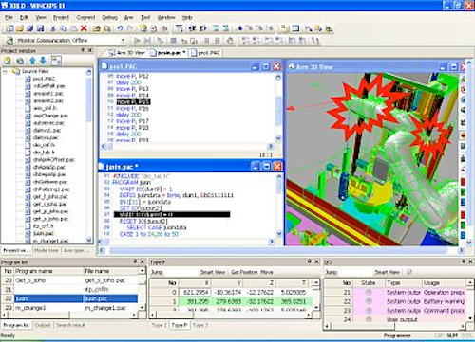The height and width of the screenshot is (342, 475).
Task: Click the highlighted move P line in pro1.PAC
Action: pos(133,101)
